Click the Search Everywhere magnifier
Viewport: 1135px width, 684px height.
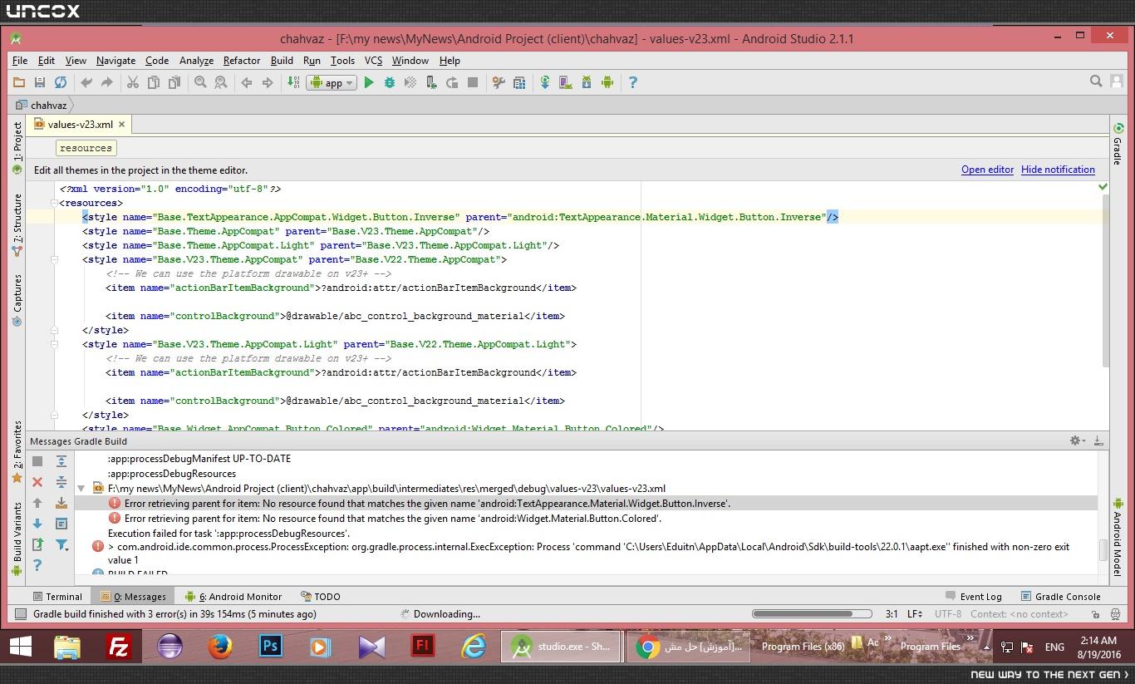click(x=1096, y=81)
